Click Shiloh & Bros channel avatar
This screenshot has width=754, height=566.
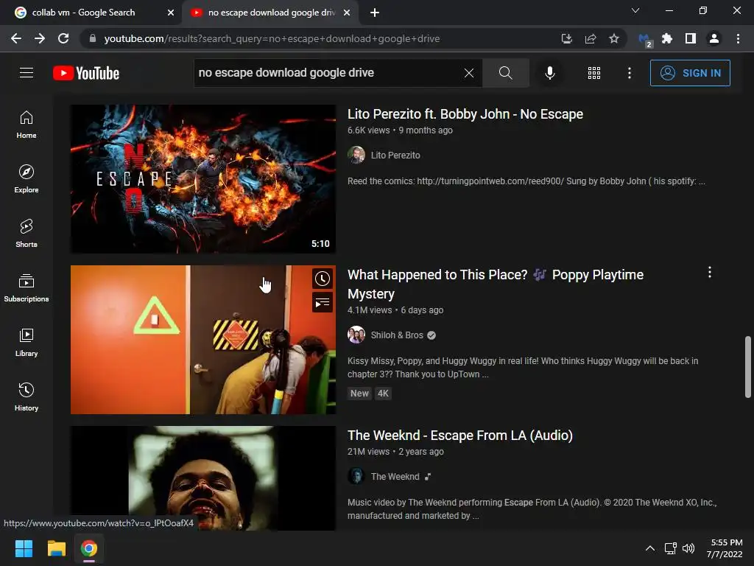coord(356,335)
